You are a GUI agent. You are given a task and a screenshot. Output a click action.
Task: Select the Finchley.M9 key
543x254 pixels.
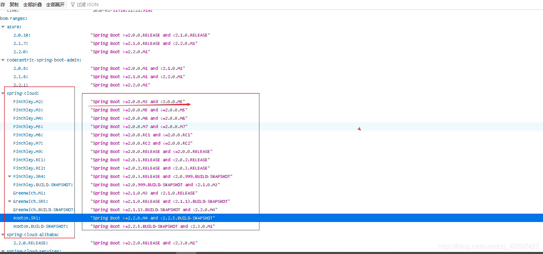pyautogui.click(x=28, y=151)
